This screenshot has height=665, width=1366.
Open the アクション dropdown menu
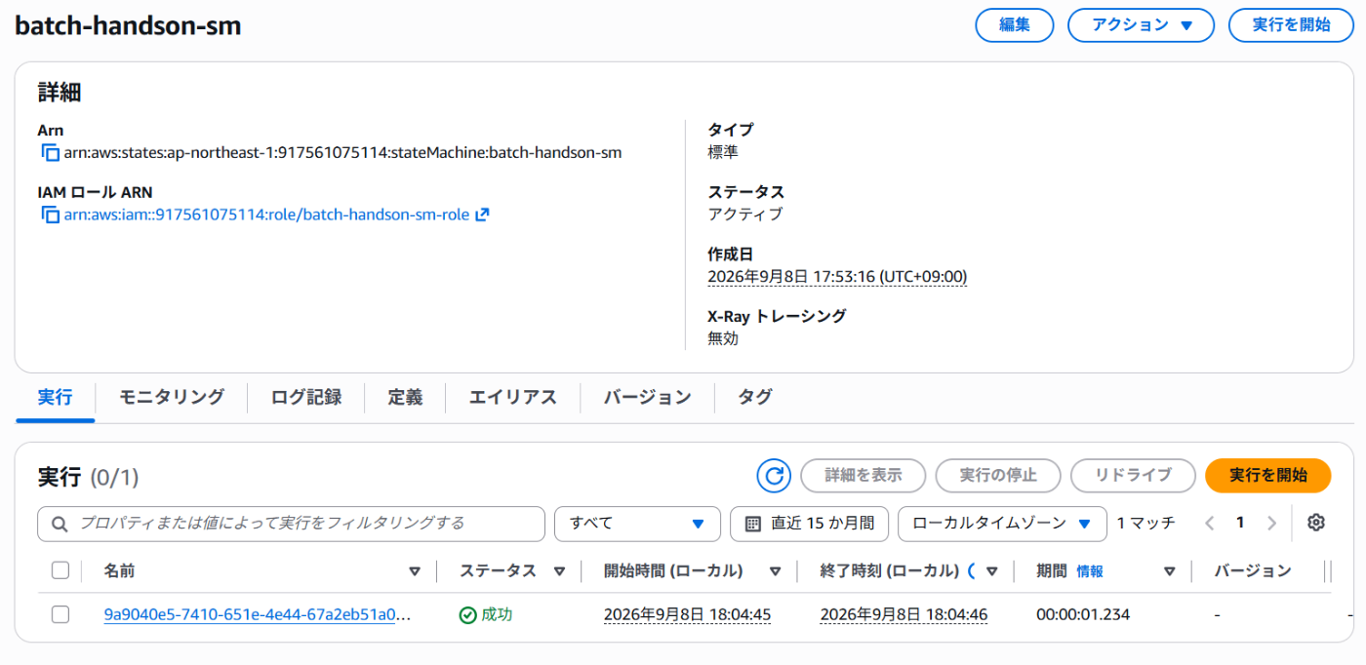pos(1141,25)
